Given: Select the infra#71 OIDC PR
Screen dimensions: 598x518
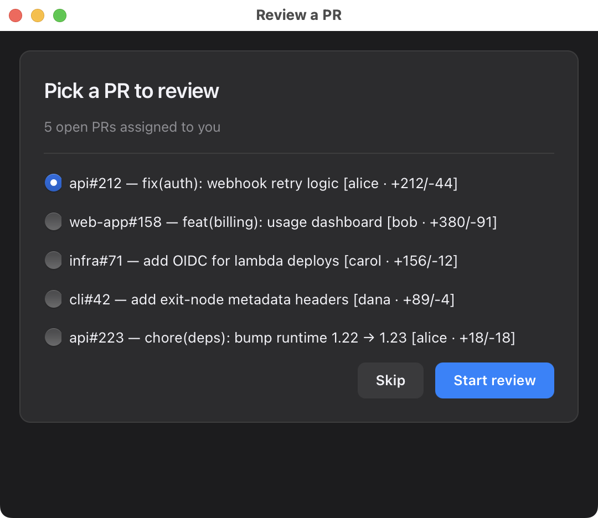Looking at the screenshot, I should [x=53, y=260].
